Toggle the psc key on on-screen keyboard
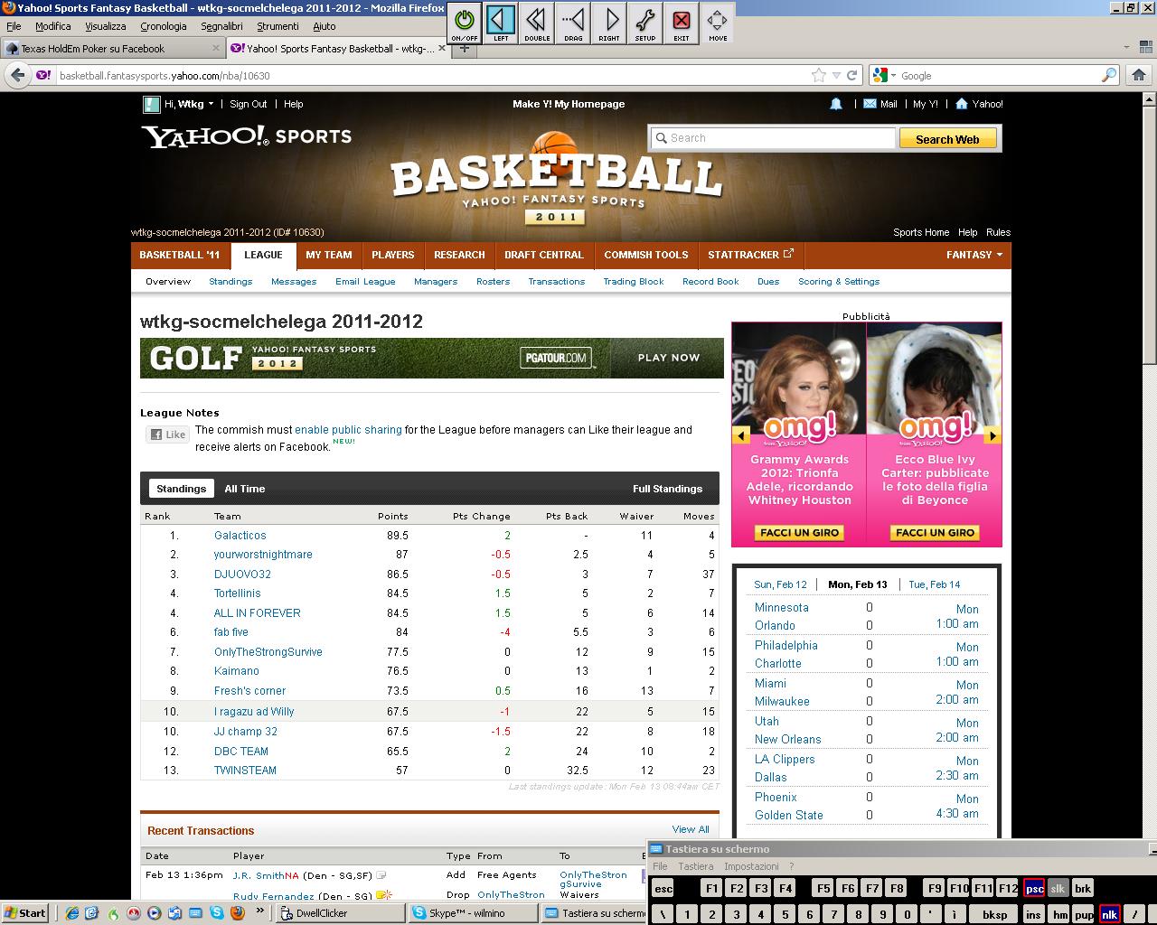1157x925 pixels. tap(1034, 889)
